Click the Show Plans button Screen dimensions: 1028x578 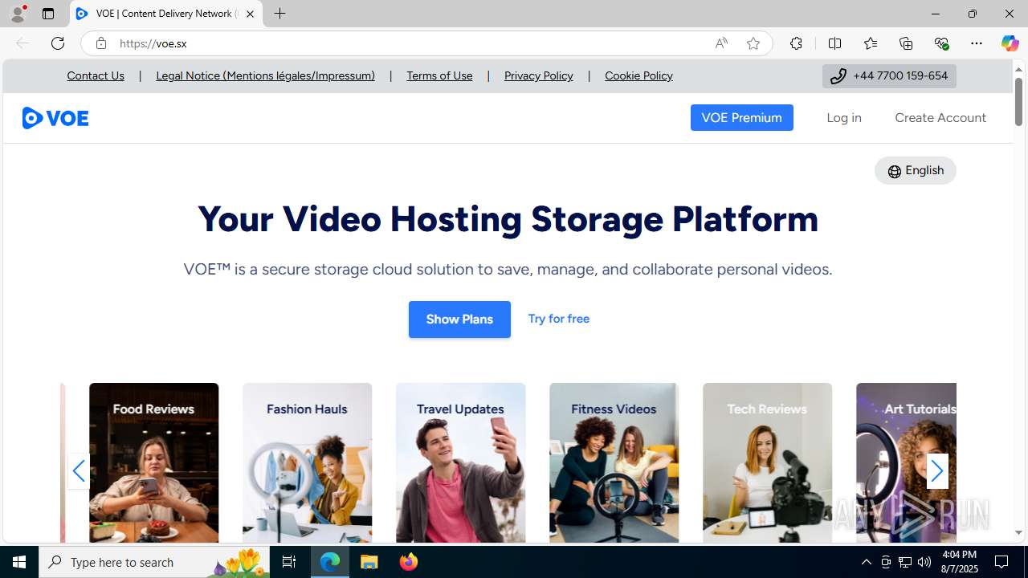pos(459,320)
